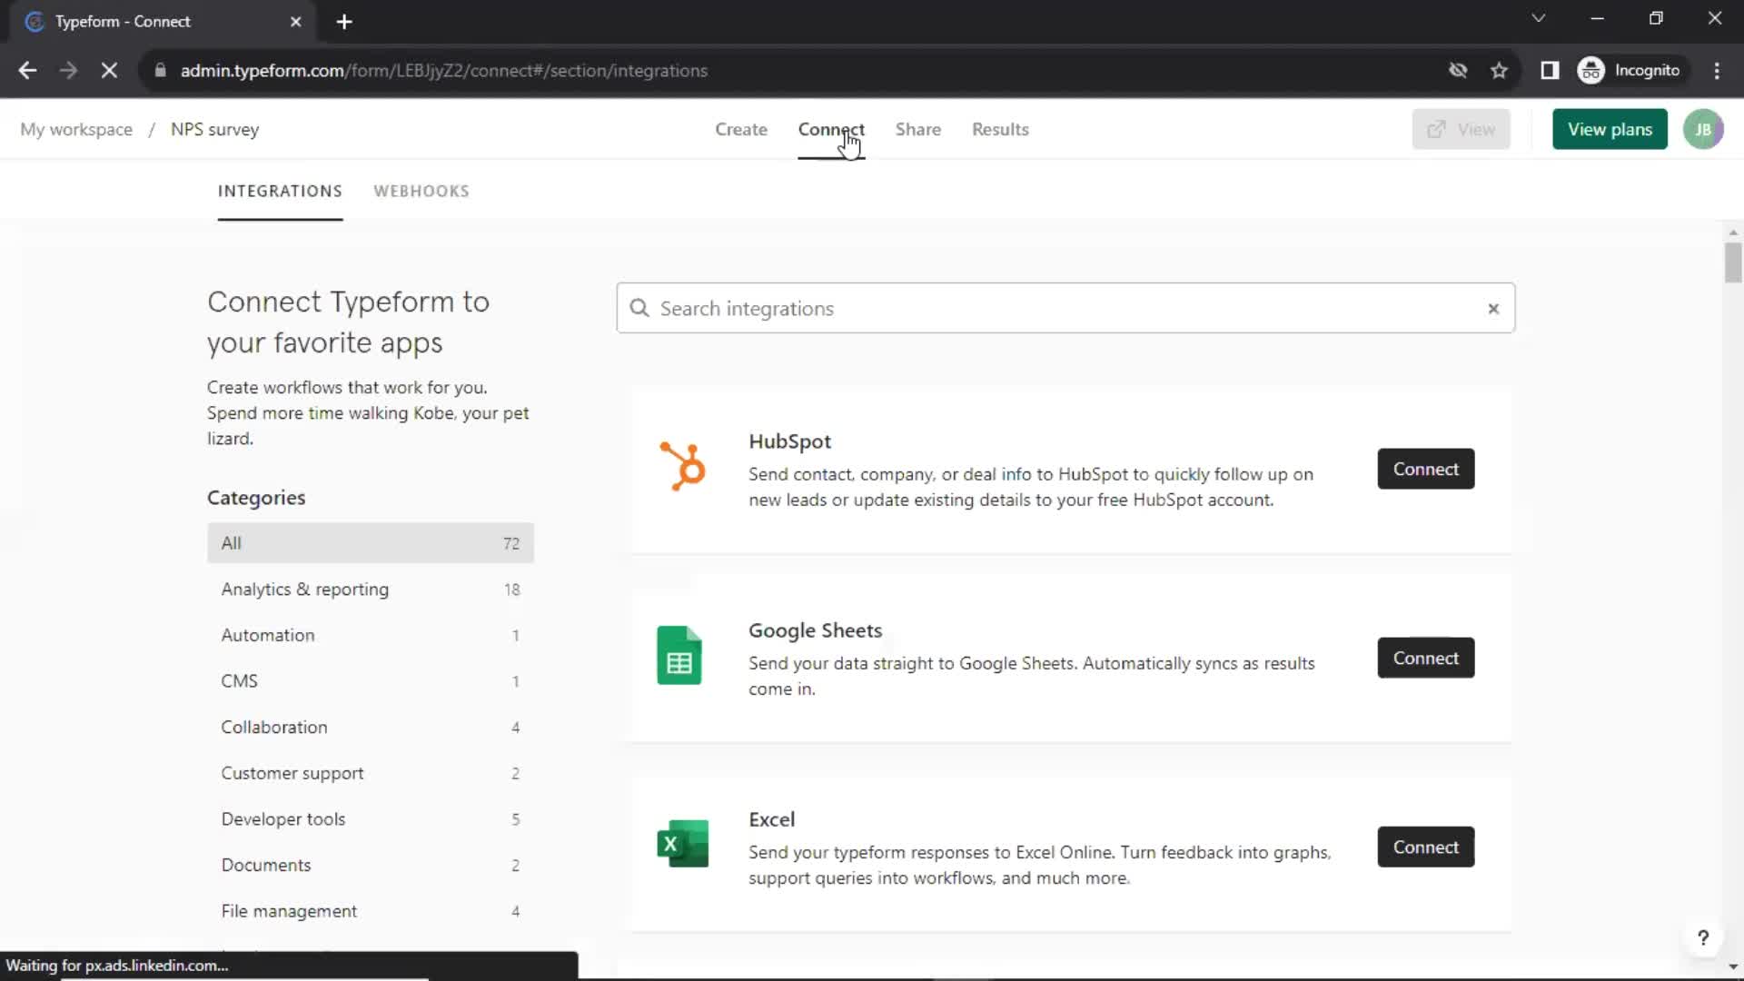1744x981 pixels.
Task: Select the Integrations sub-tab
Action: [x=280, y=191]
